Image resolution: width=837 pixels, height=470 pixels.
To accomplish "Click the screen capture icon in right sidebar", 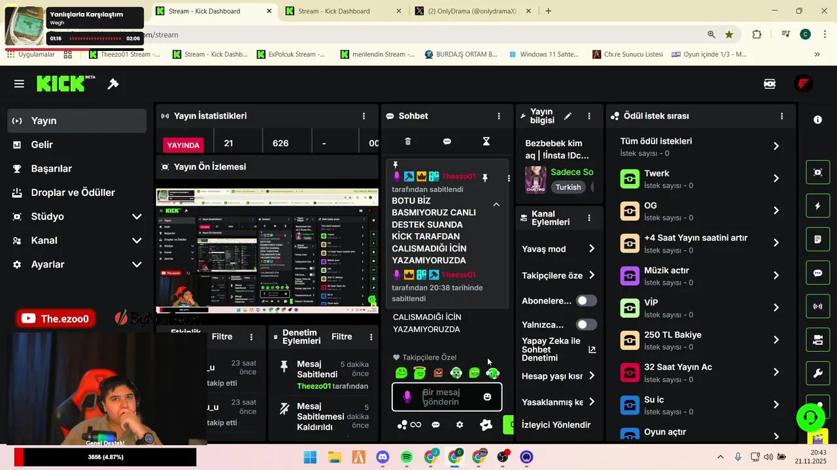I will click(x=818, y=172).
